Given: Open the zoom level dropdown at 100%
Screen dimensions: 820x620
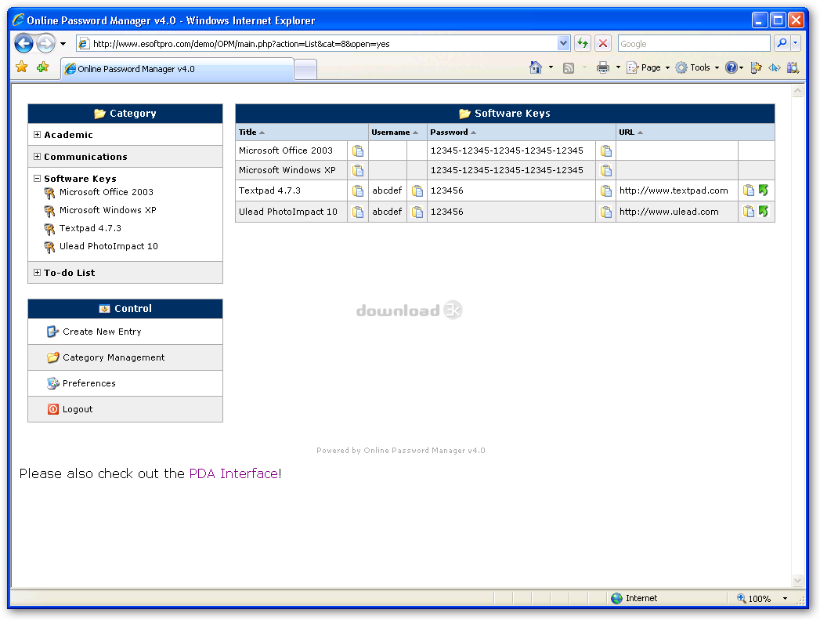Looking at the screenshot, I should (785, 599).
